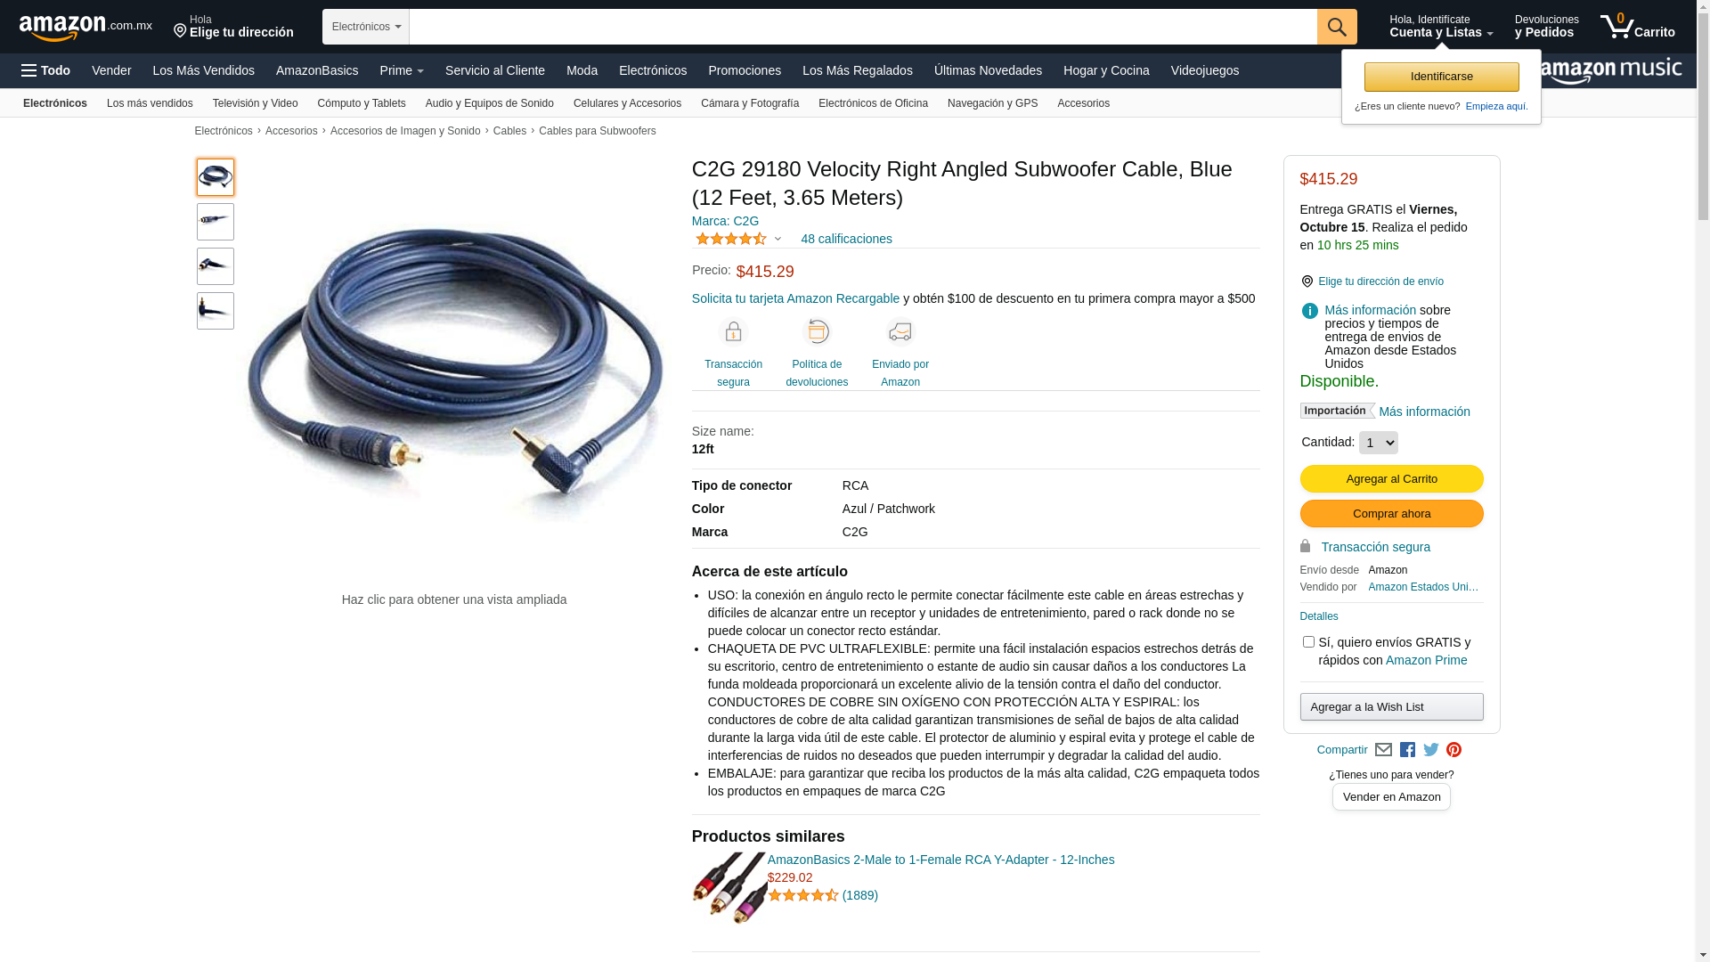
Task: Share the product on Twitter
Action: pos(1431,750)
